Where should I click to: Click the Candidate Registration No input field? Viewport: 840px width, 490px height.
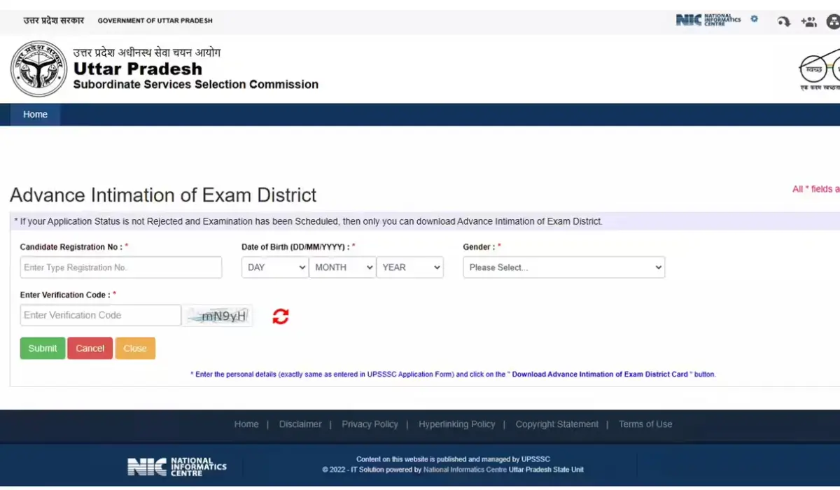point(120,267)
